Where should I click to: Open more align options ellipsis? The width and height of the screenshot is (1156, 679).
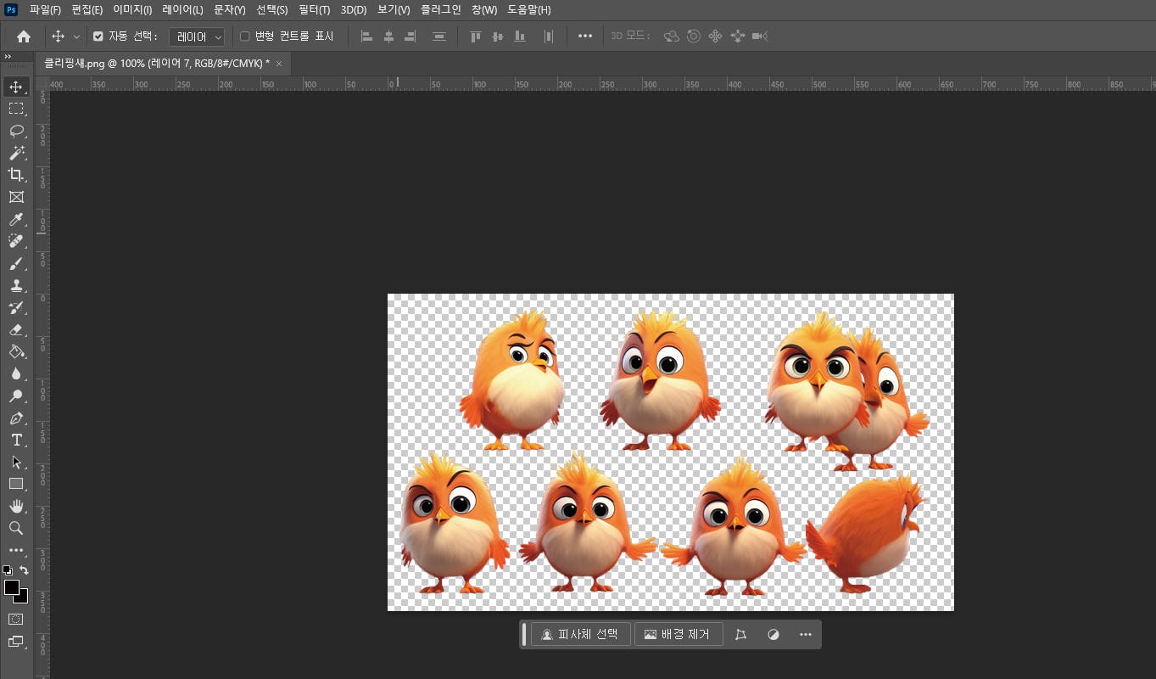pyautogui.click(x=585, y=36)
